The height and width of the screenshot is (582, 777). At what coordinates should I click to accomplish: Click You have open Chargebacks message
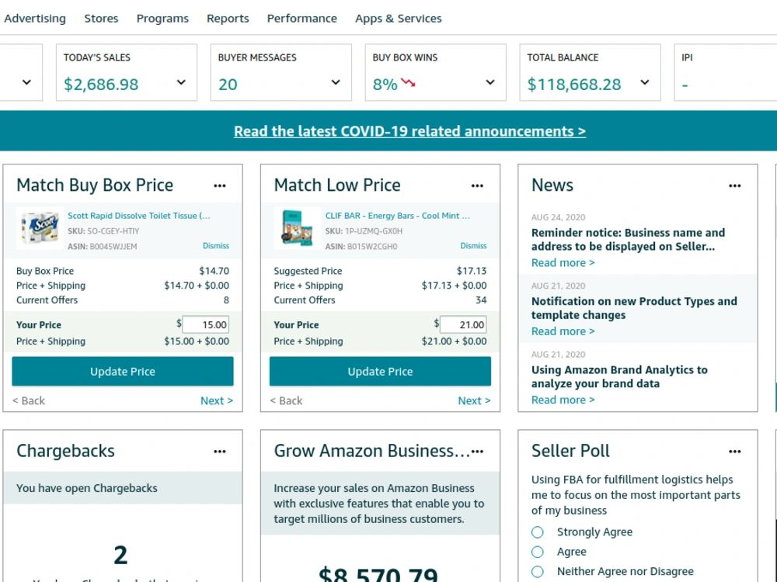[x=87, y=488]
